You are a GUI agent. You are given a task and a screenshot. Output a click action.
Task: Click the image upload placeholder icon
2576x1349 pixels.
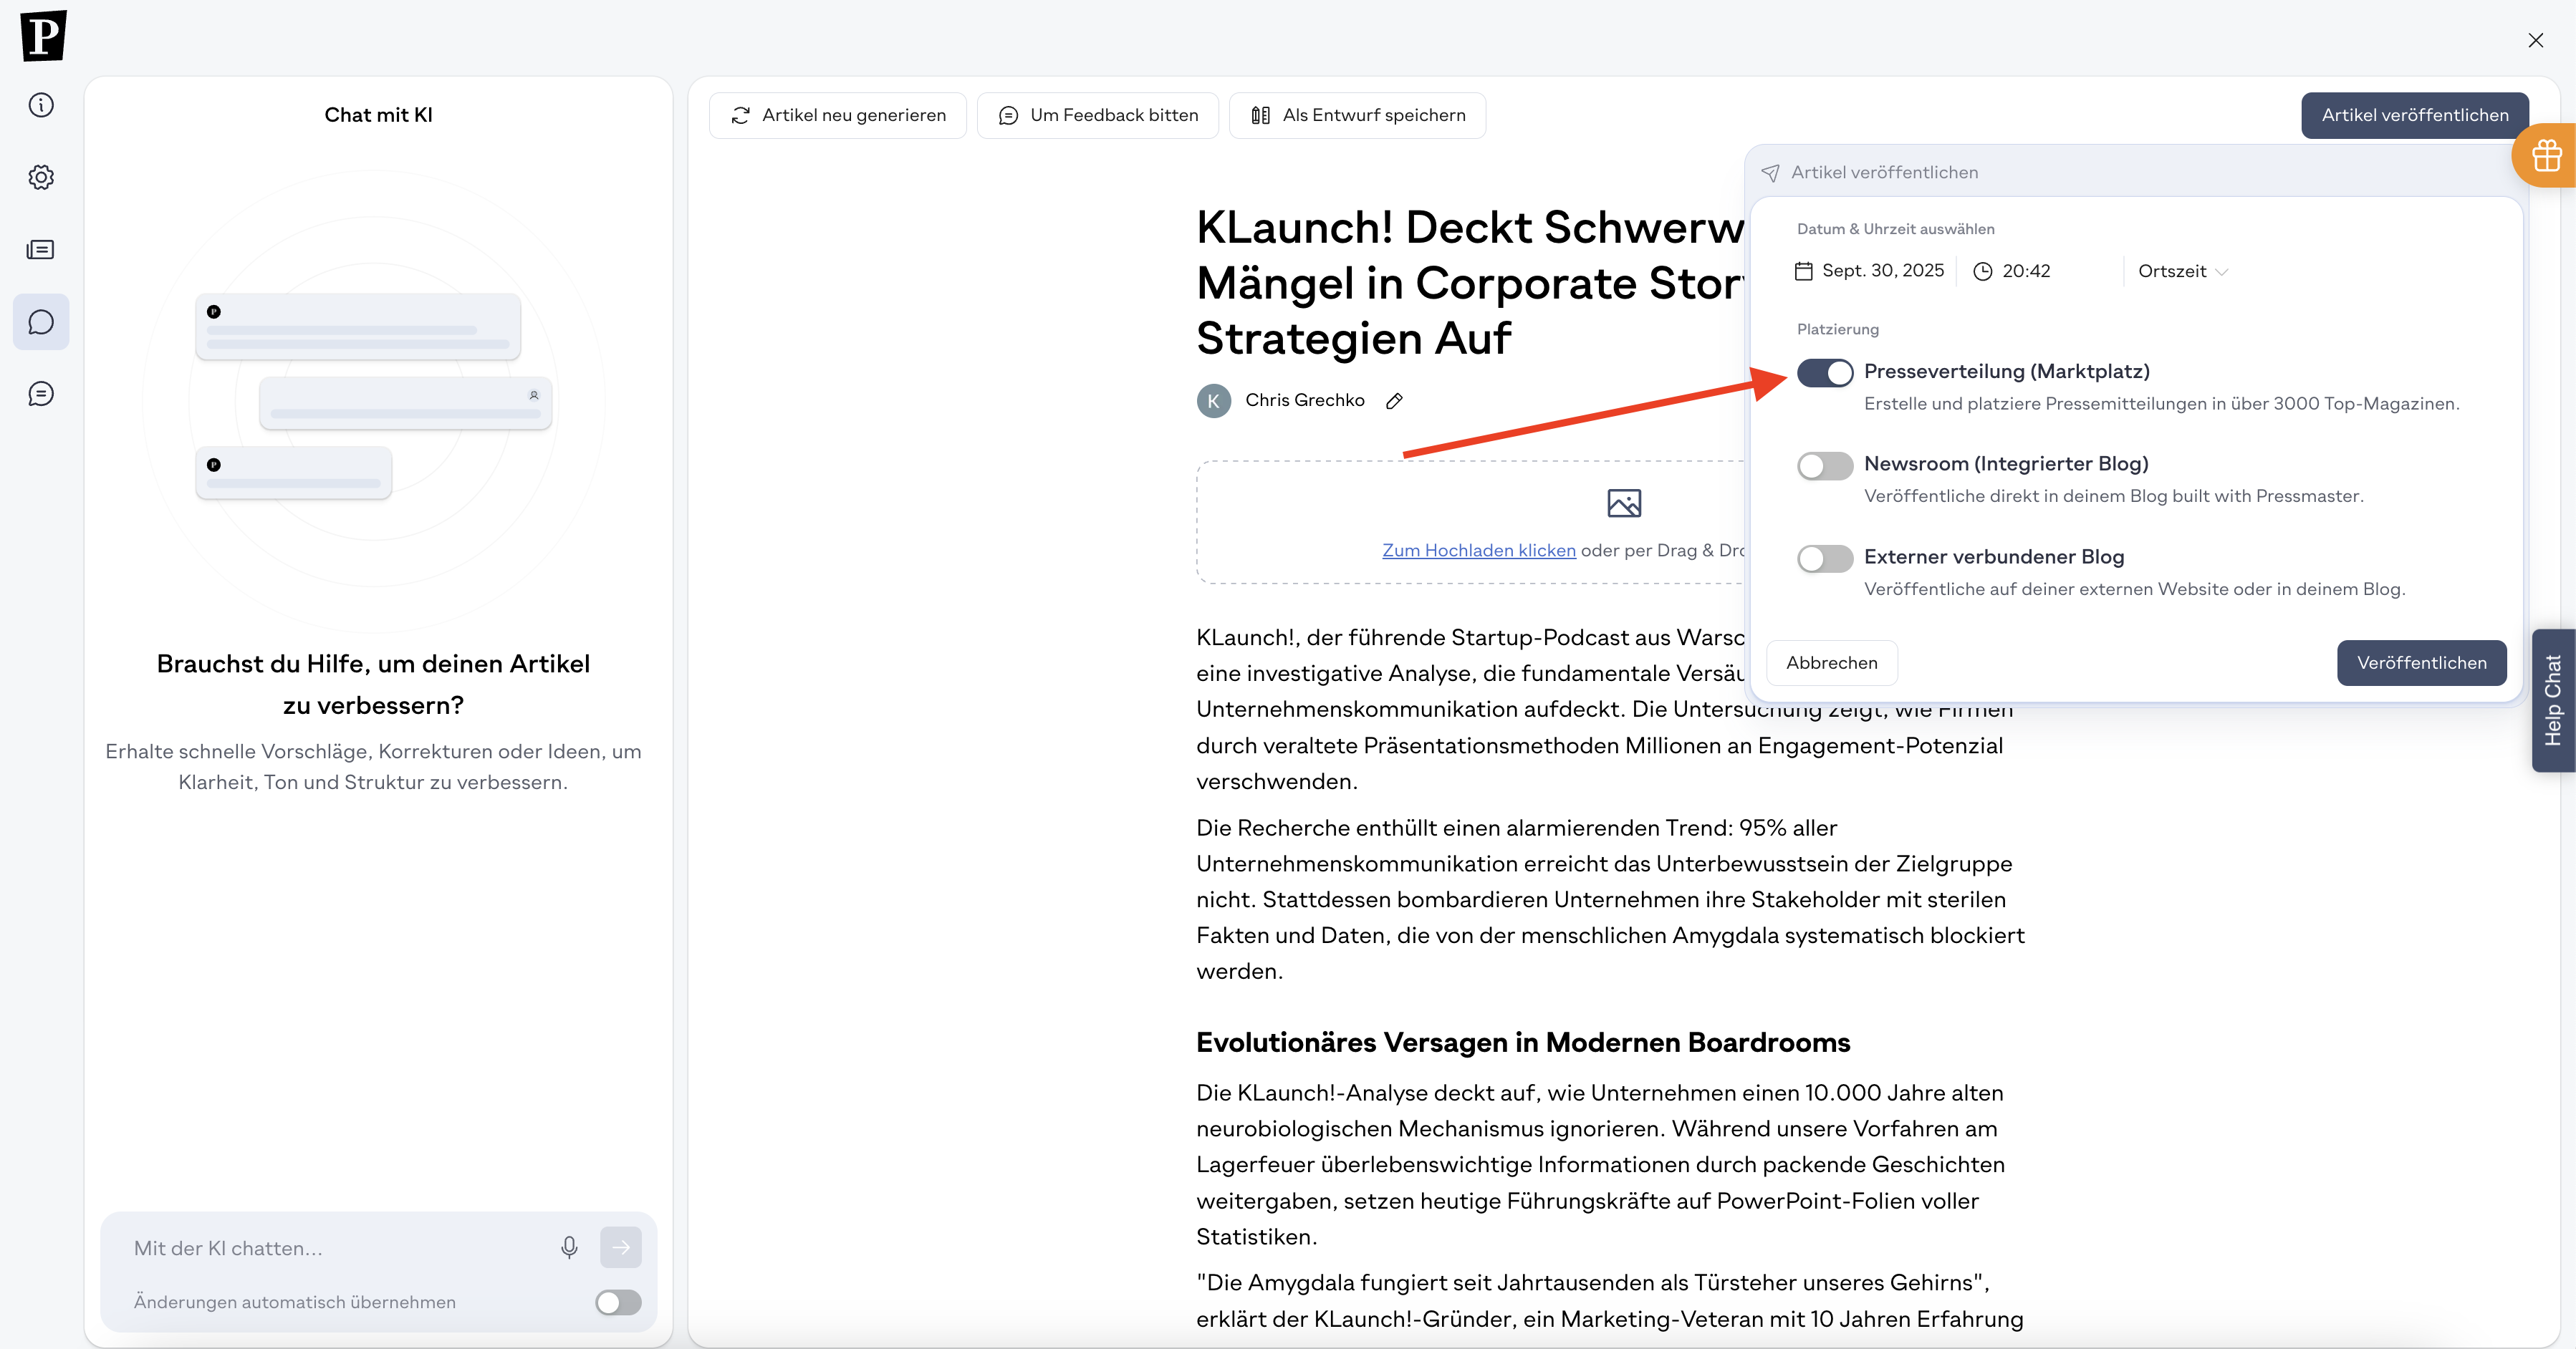[1624, 503]
